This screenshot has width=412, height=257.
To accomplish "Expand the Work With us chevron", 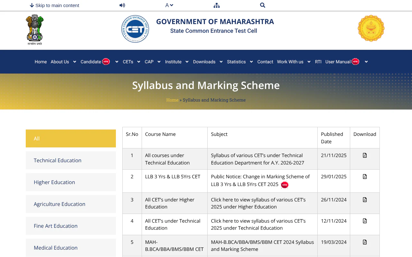I will point(309,62).
